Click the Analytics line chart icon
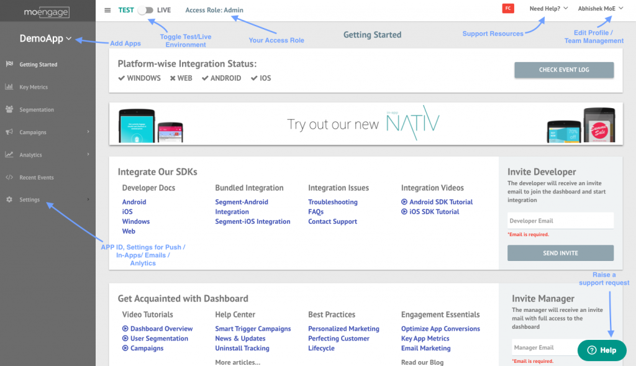 click(x=9, y=155)
